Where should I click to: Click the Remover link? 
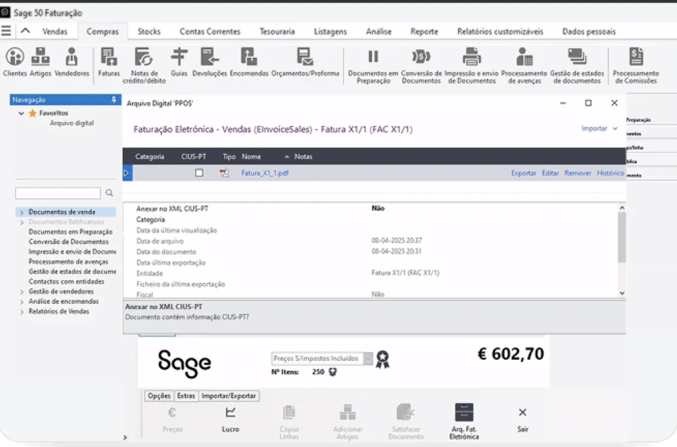(577, 173)
